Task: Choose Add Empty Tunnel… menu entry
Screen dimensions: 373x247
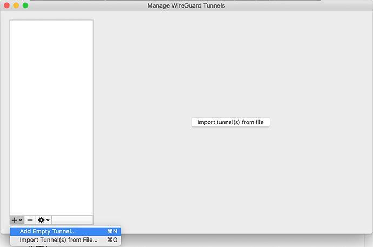Action: pos(65,231)
